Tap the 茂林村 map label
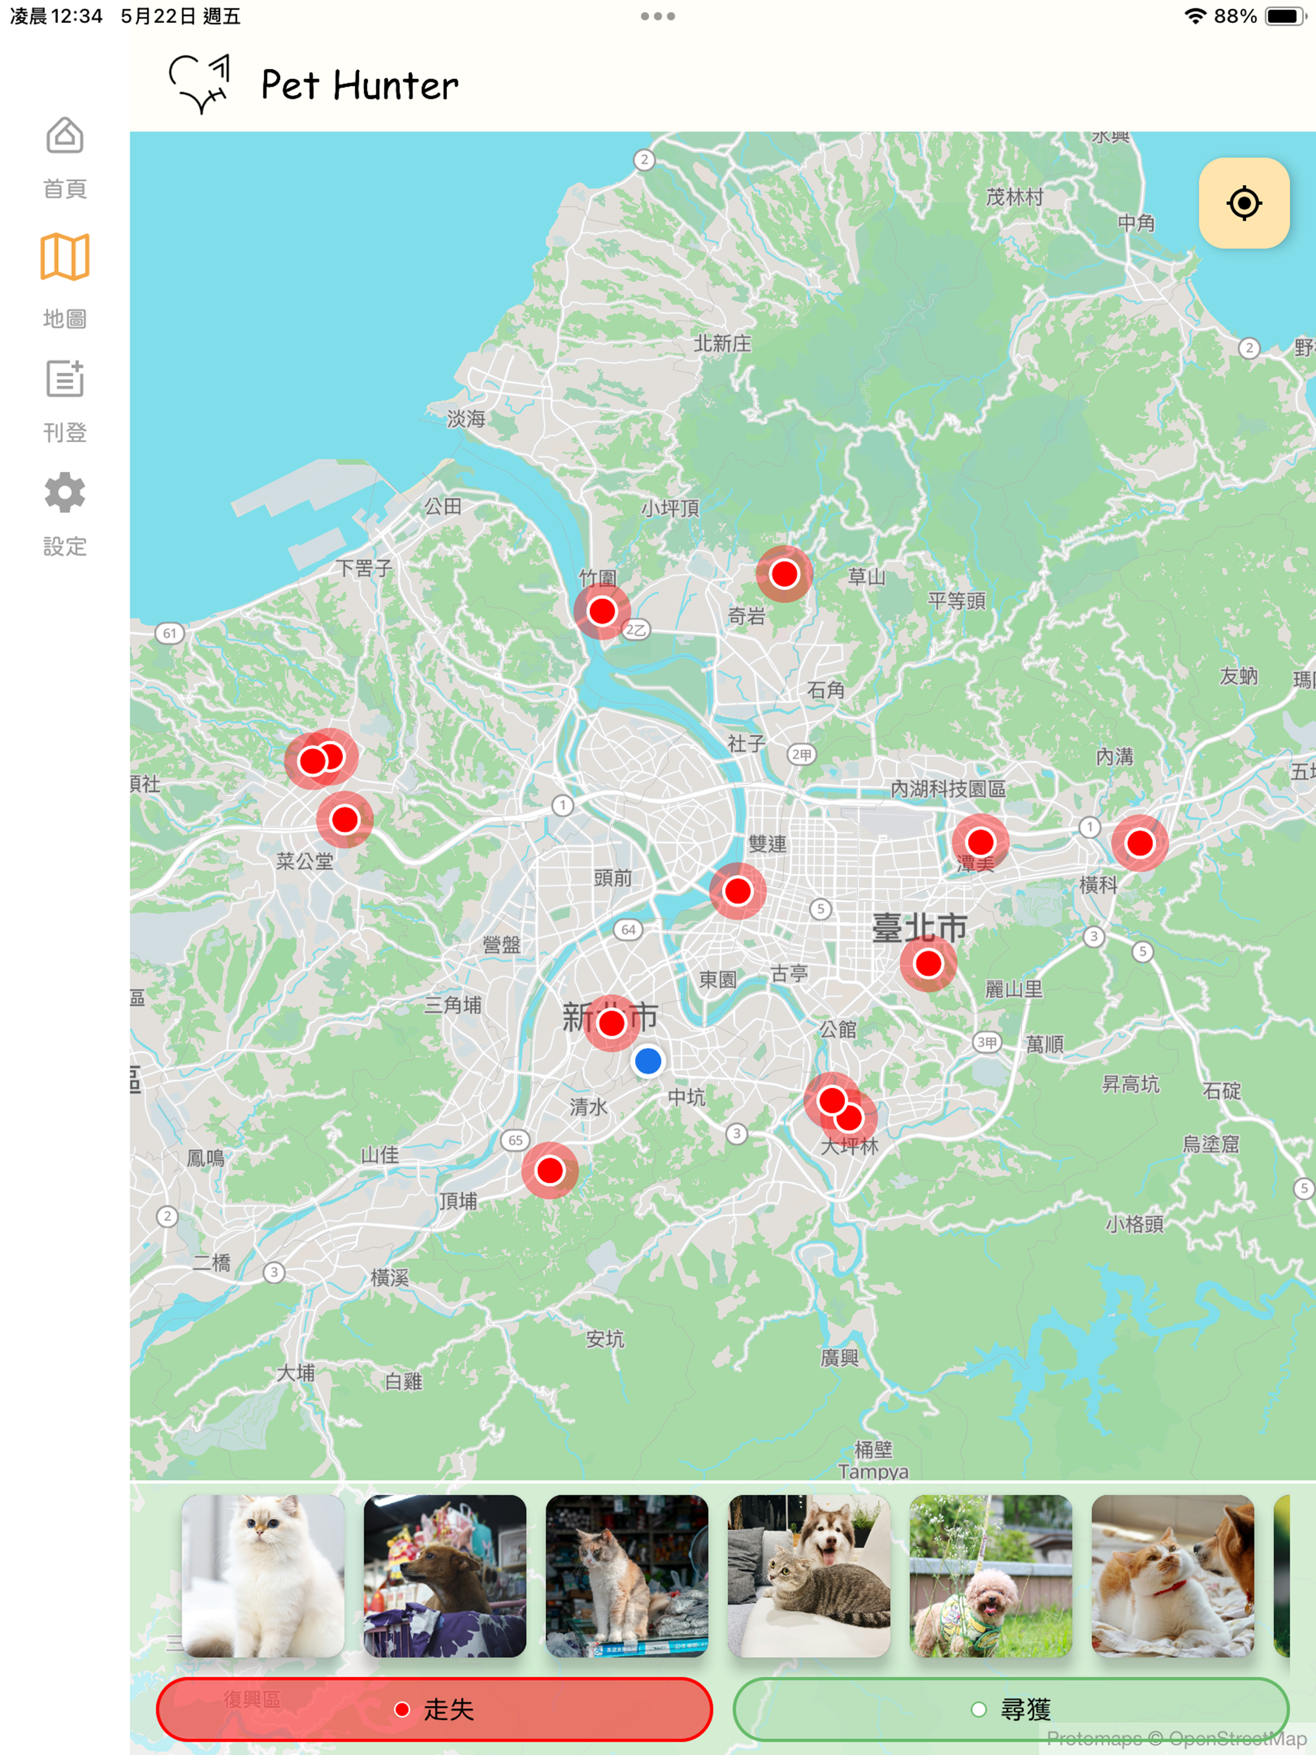 [1014, 197]
